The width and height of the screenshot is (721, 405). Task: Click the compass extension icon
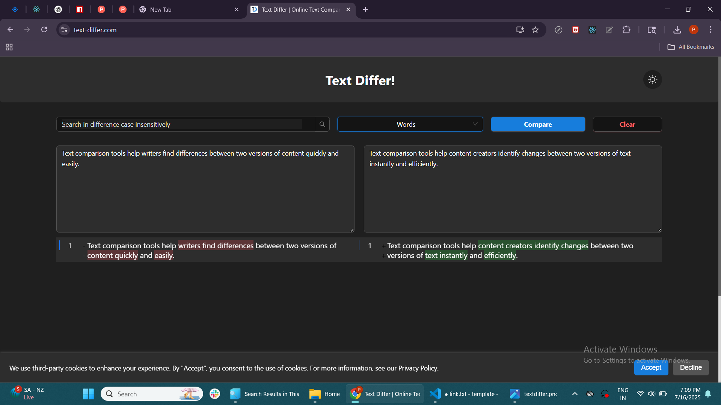tap(558, 30)
